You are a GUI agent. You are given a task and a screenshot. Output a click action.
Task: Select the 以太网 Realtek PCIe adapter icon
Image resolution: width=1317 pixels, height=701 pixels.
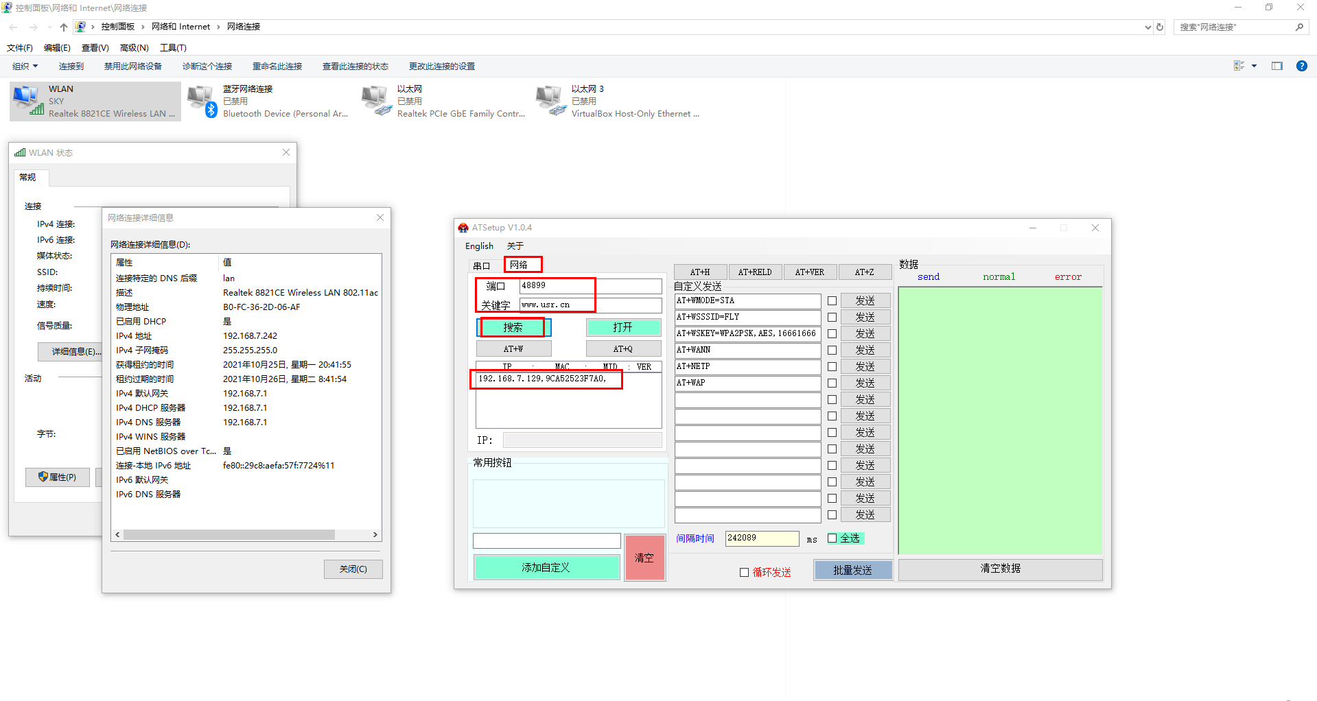point(377,101)
